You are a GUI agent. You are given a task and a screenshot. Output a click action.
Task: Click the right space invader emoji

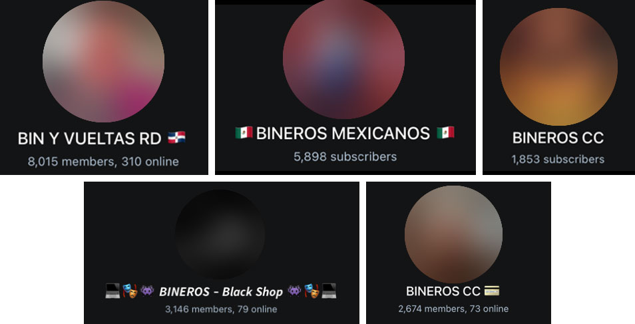tap(294, 291)
